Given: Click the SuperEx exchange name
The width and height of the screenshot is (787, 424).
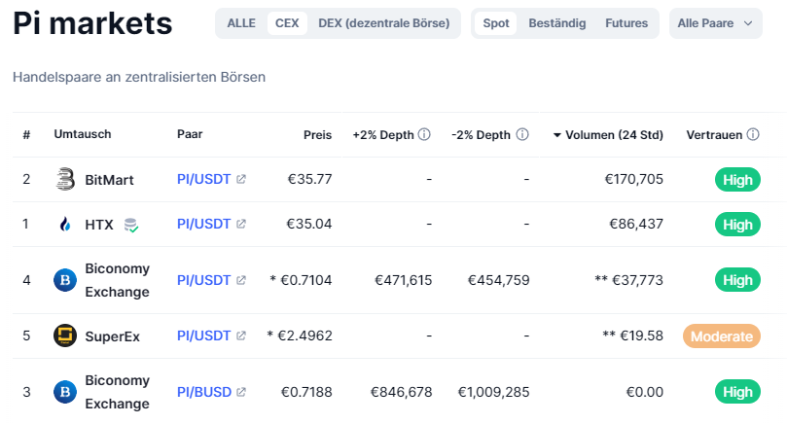Looking at the screenshot, I should coord(113,336).
